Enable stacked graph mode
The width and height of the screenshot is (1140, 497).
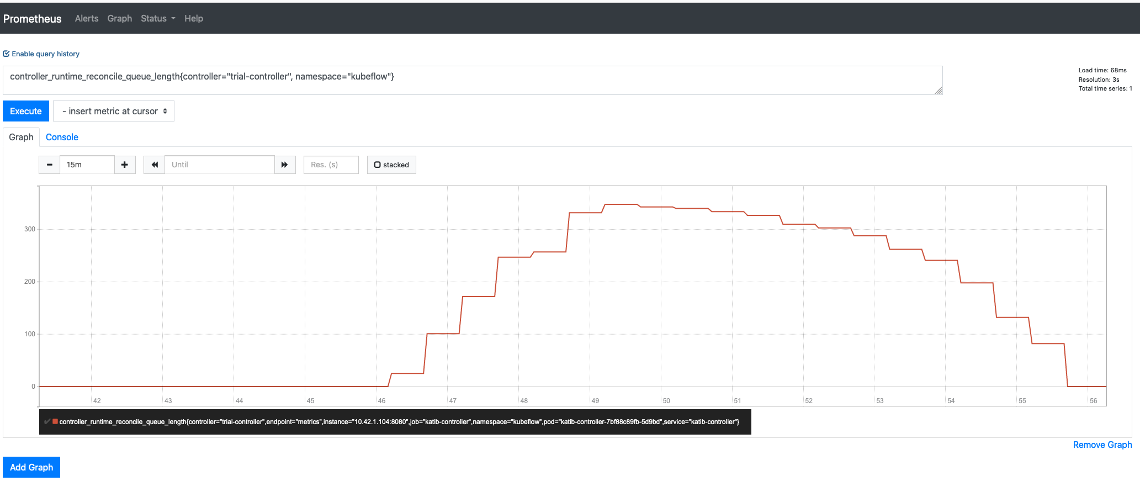click(391, 164)
